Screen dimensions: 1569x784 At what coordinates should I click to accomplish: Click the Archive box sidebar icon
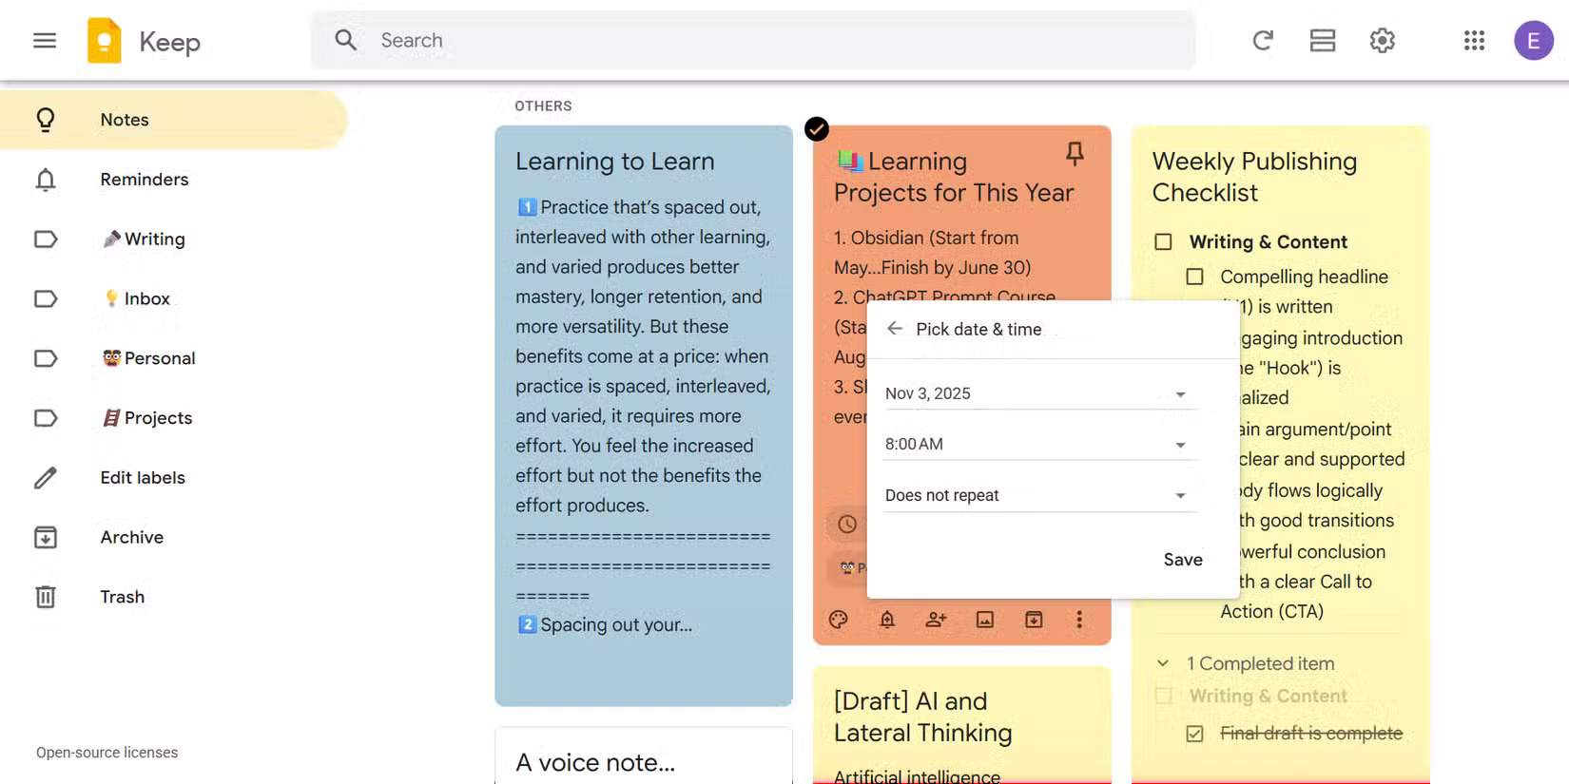(x=46, y=537)
